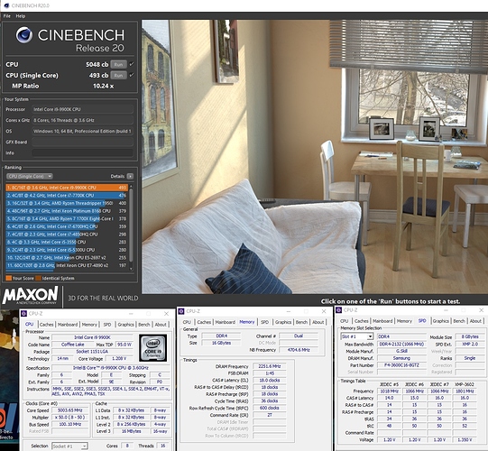Image resolution: width=488 pixels, height=451 pixels.
Task: Click the left CPU-Z window title icon
Action: [24, 313]
